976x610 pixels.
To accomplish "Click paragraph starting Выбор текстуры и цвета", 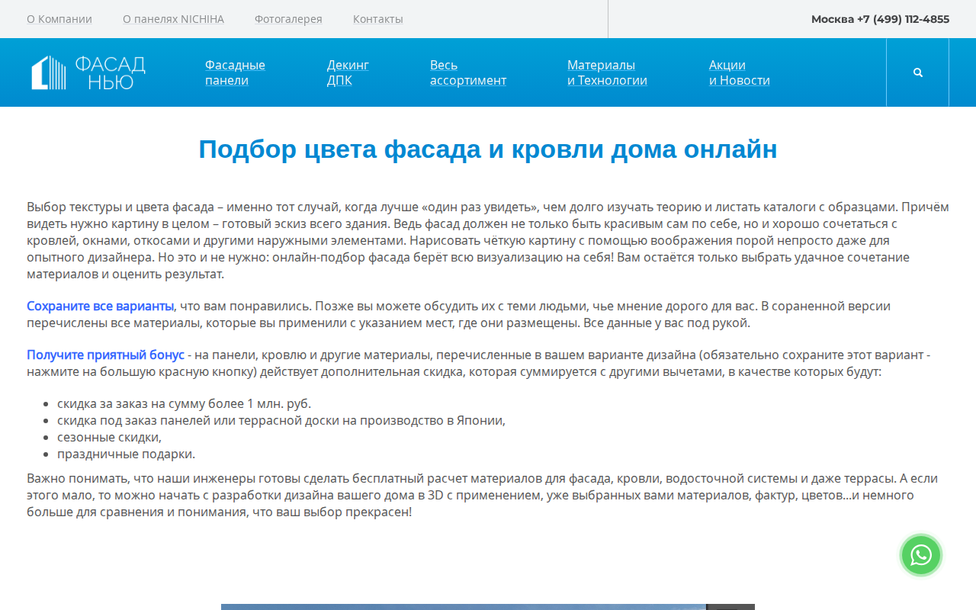I will point(488,240).
